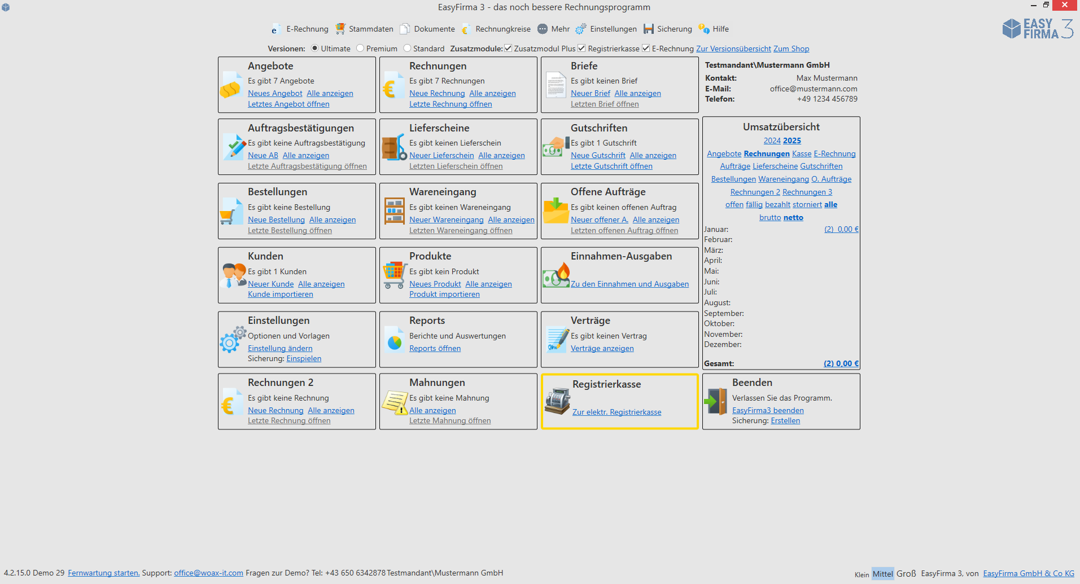1080x584 pixels.
Task: Click Sicherung Erstellen link
Action: click(785, 420)
